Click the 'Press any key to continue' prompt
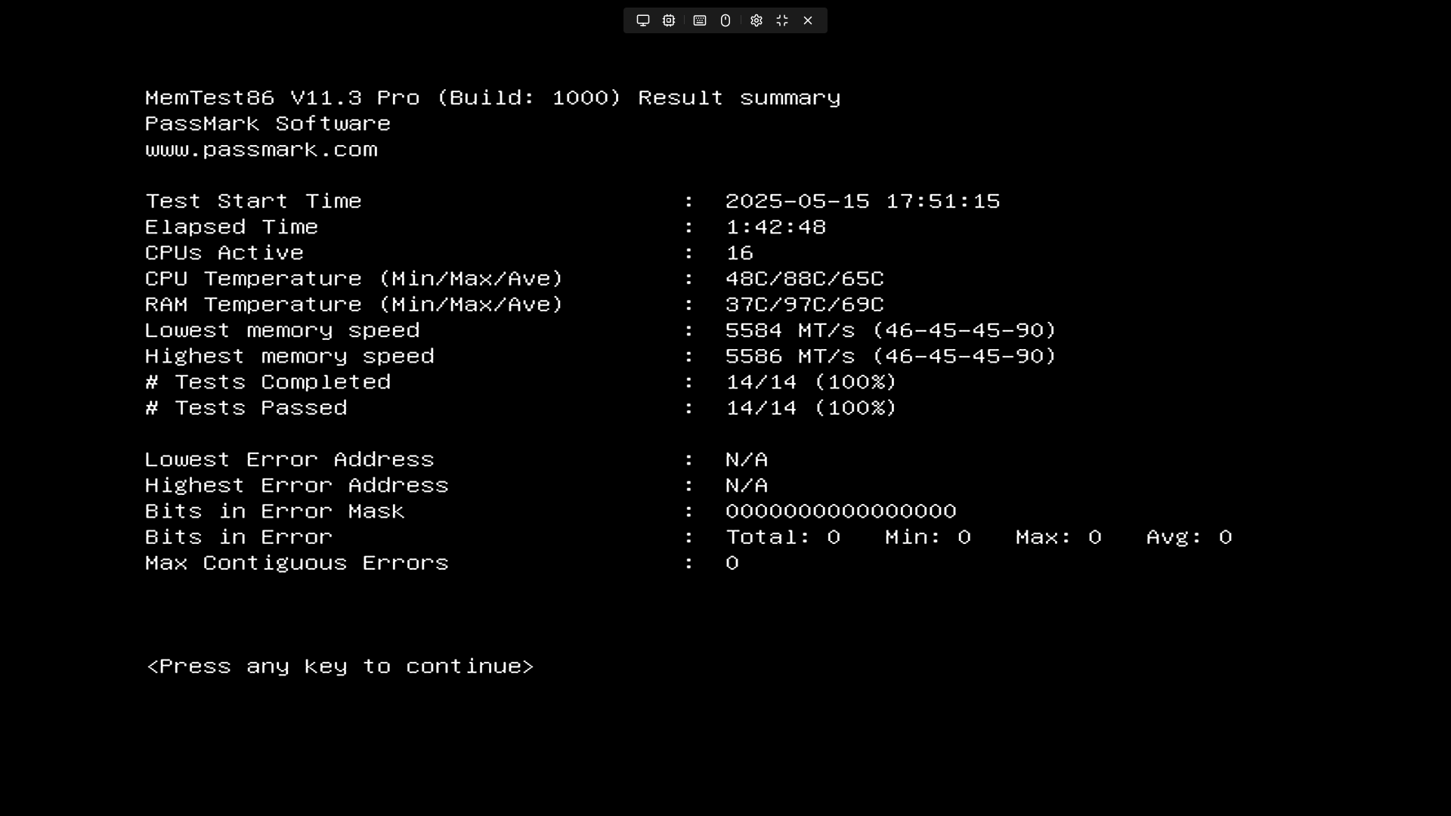This screenshot has width=1451, height=816. [340, 666]
